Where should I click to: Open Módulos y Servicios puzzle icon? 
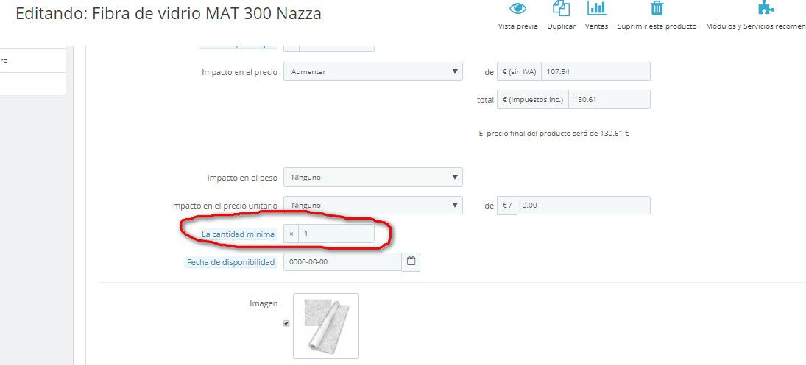click(766, 7)
